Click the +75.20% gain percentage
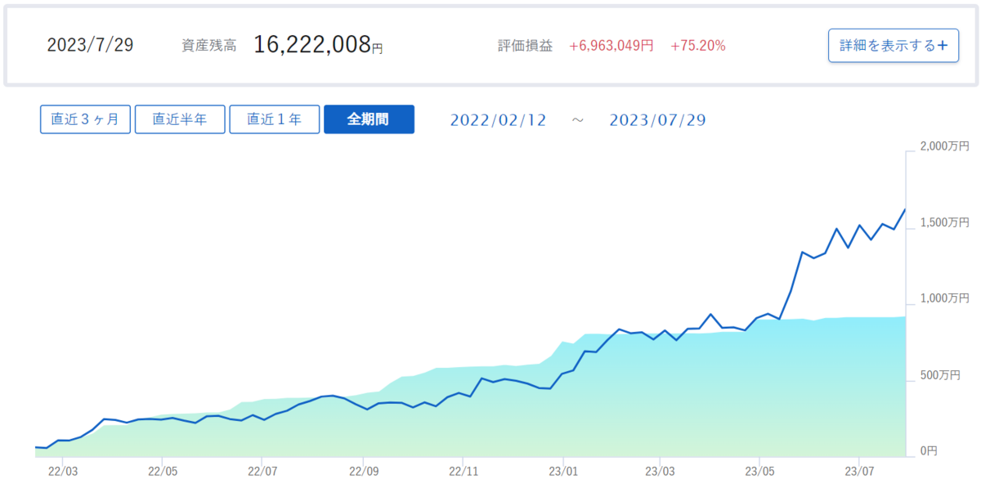 pyautogui.click(x=698, y=46)
